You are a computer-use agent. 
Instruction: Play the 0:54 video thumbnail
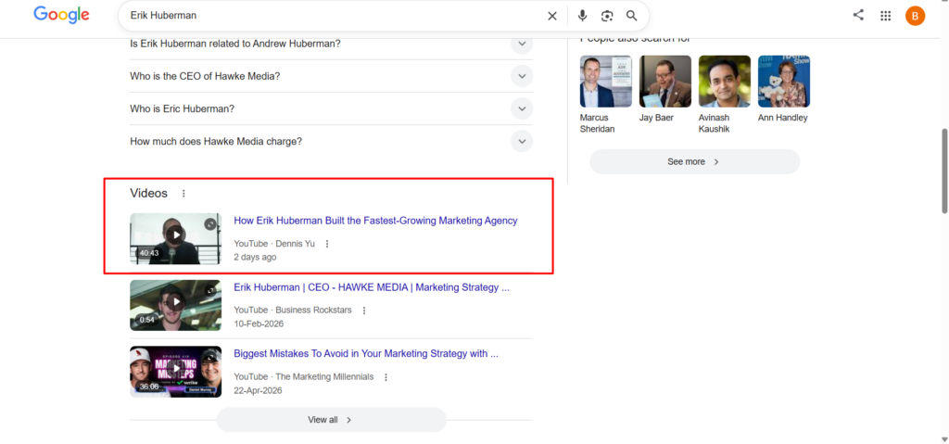click(175, 305)
